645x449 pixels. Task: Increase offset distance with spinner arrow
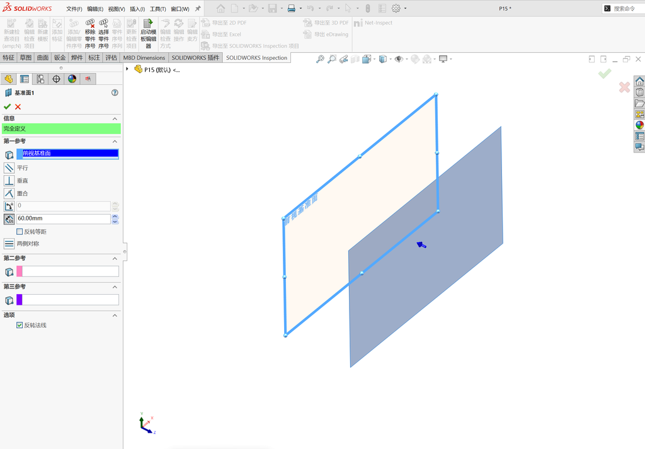pos(115,216)
